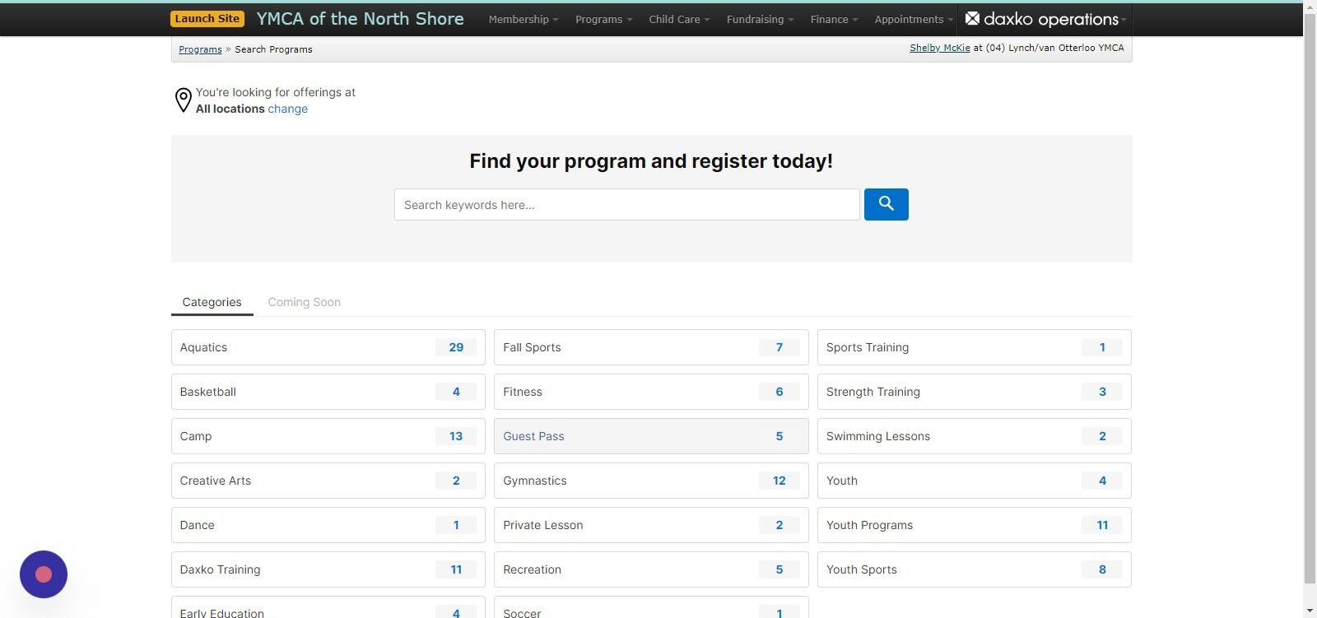Click the Find your program heading
Screen dimensions: 1317x618
651,161
